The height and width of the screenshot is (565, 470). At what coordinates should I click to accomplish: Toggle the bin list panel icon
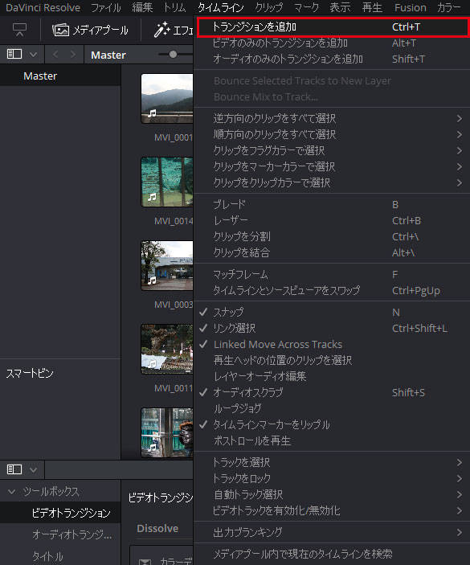coord(14,55)
